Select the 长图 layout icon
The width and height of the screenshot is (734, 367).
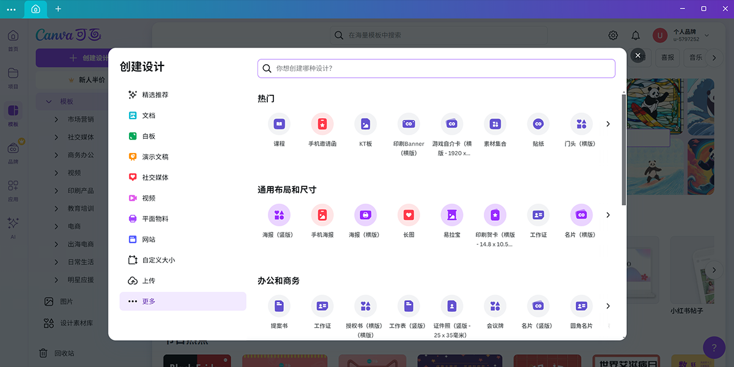point(409,215)
